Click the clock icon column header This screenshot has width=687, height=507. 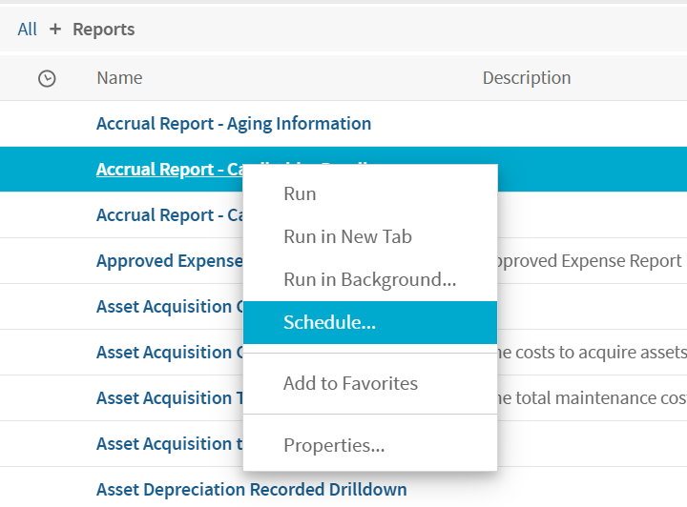click(x=47, y=79)
